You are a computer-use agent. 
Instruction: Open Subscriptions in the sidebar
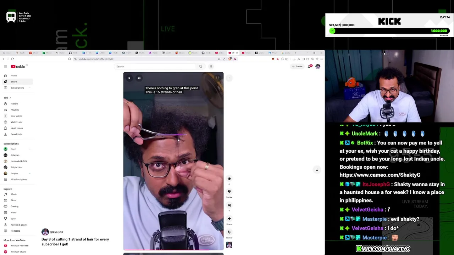(x=17, y=88)
